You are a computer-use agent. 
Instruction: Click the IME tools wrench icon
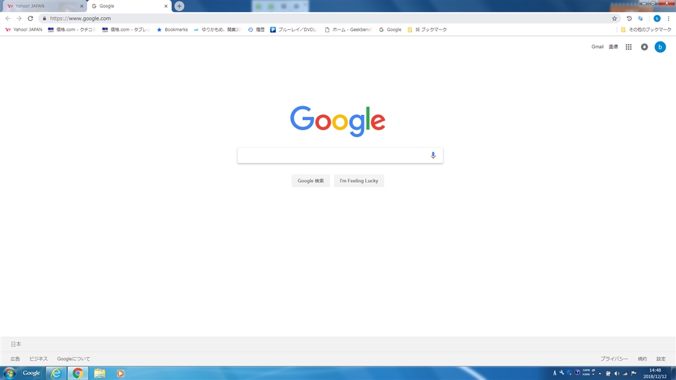click(561, 373)
